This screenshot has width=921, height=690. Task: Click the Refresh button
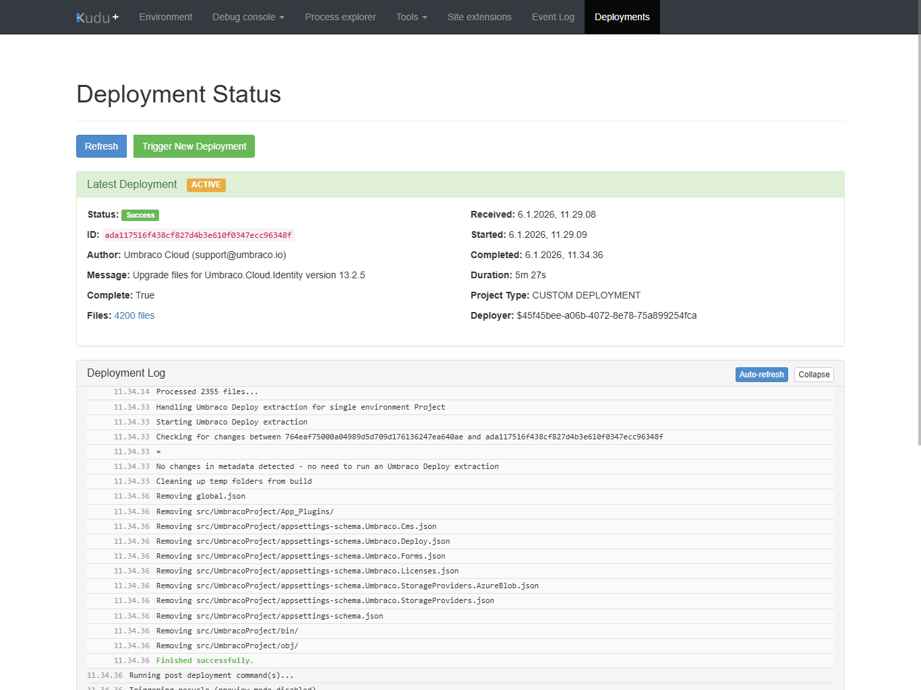(x=101, y=146)
